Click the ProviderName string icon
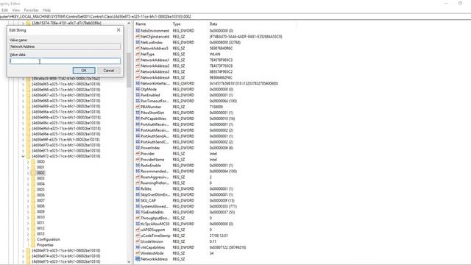 tap(138, 160)
